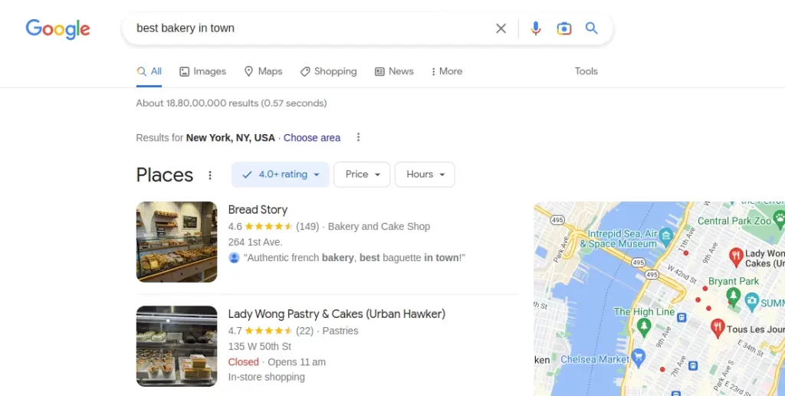Click the results count text
This screenshot has width=785, height=396.
[x=232, y=103]
